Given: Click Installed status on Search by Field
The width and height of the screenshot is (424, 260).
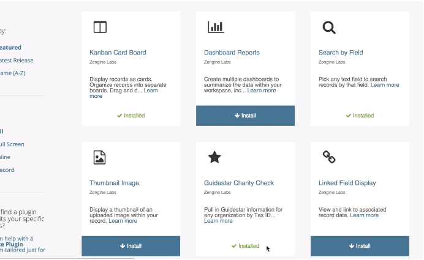Looking at the screenshot, I should (360, 116).
